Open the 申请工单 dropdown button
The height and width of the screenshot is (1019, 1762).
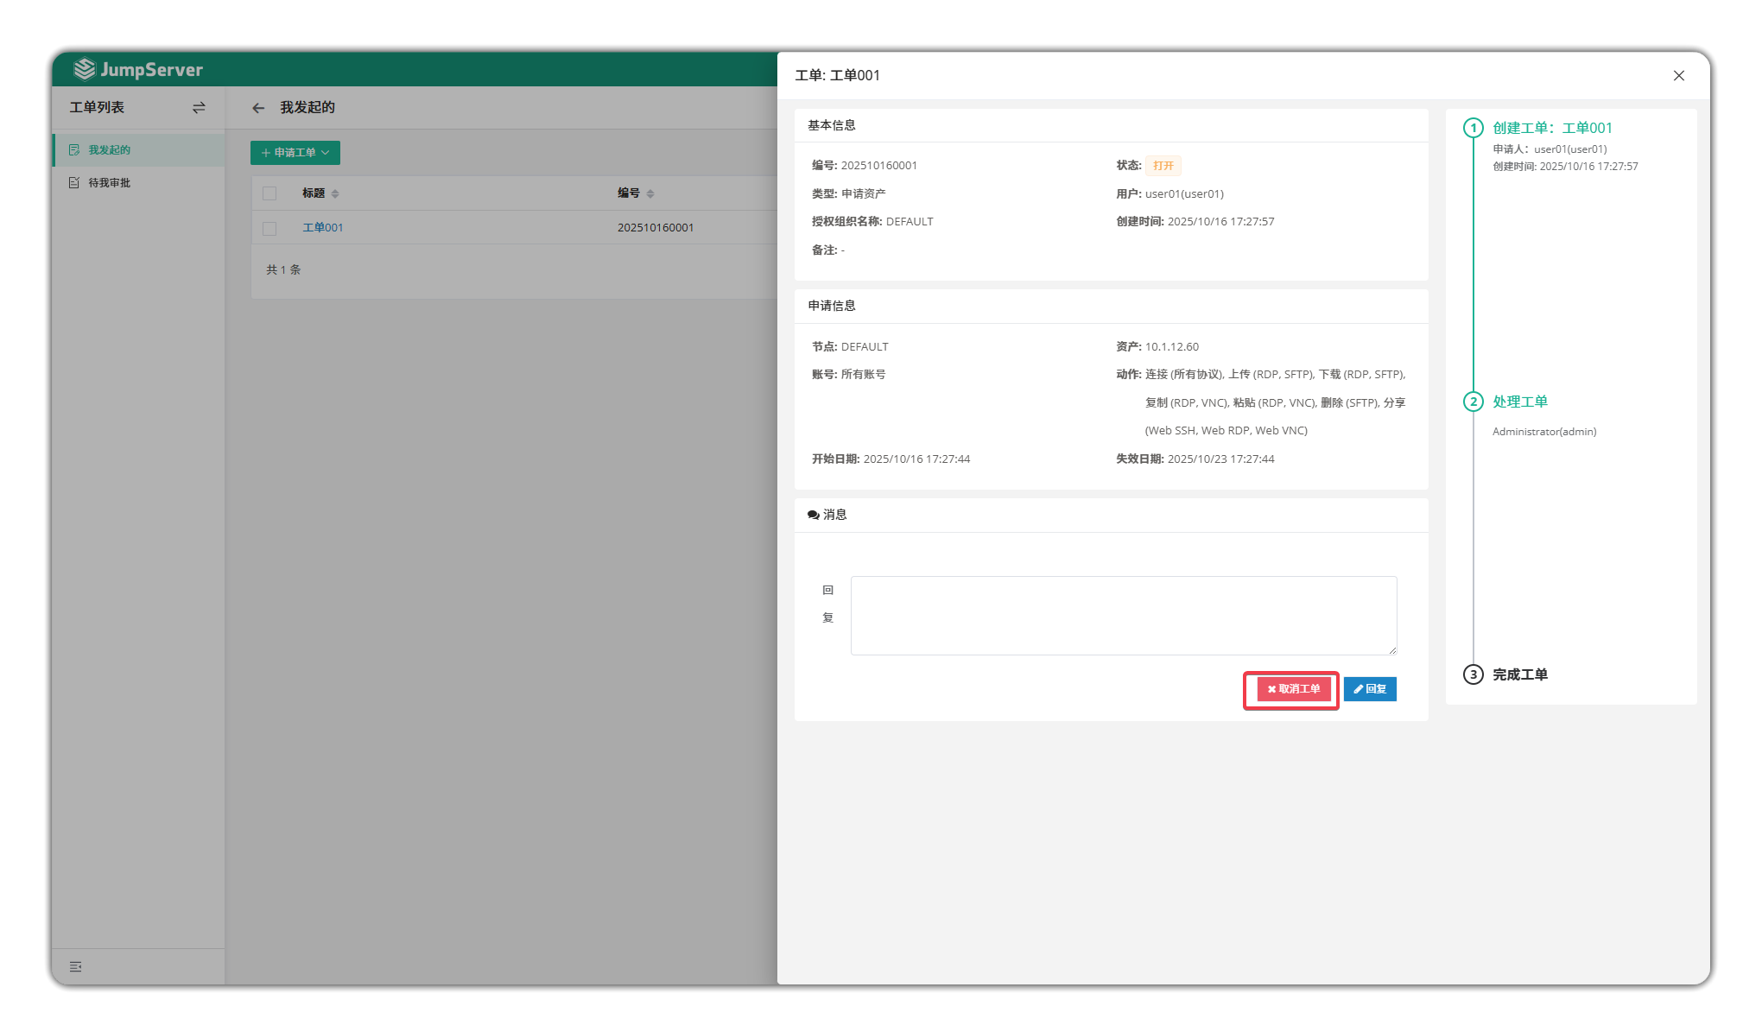tap(295, 153)
